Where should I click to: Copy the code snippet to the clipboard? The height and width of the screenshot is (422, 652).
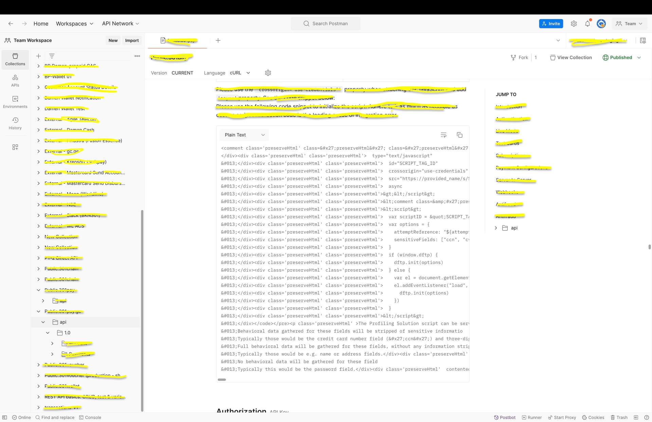[459, 135]
